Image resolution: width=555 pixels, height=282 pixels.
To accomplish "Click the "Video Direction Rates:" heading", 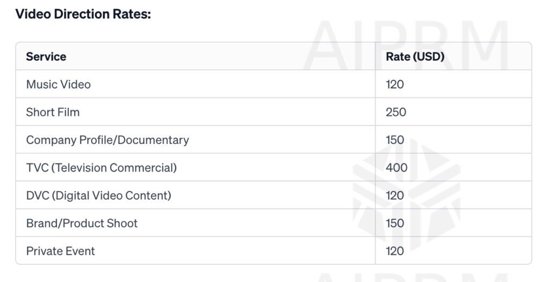I will tap(83, 14).
